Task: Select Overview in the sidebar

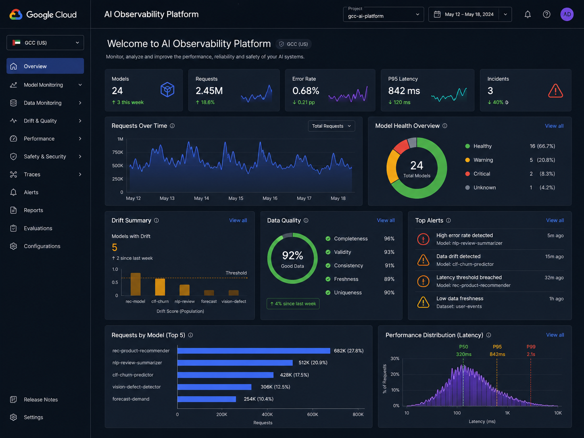Action: (x=45, y=66)
